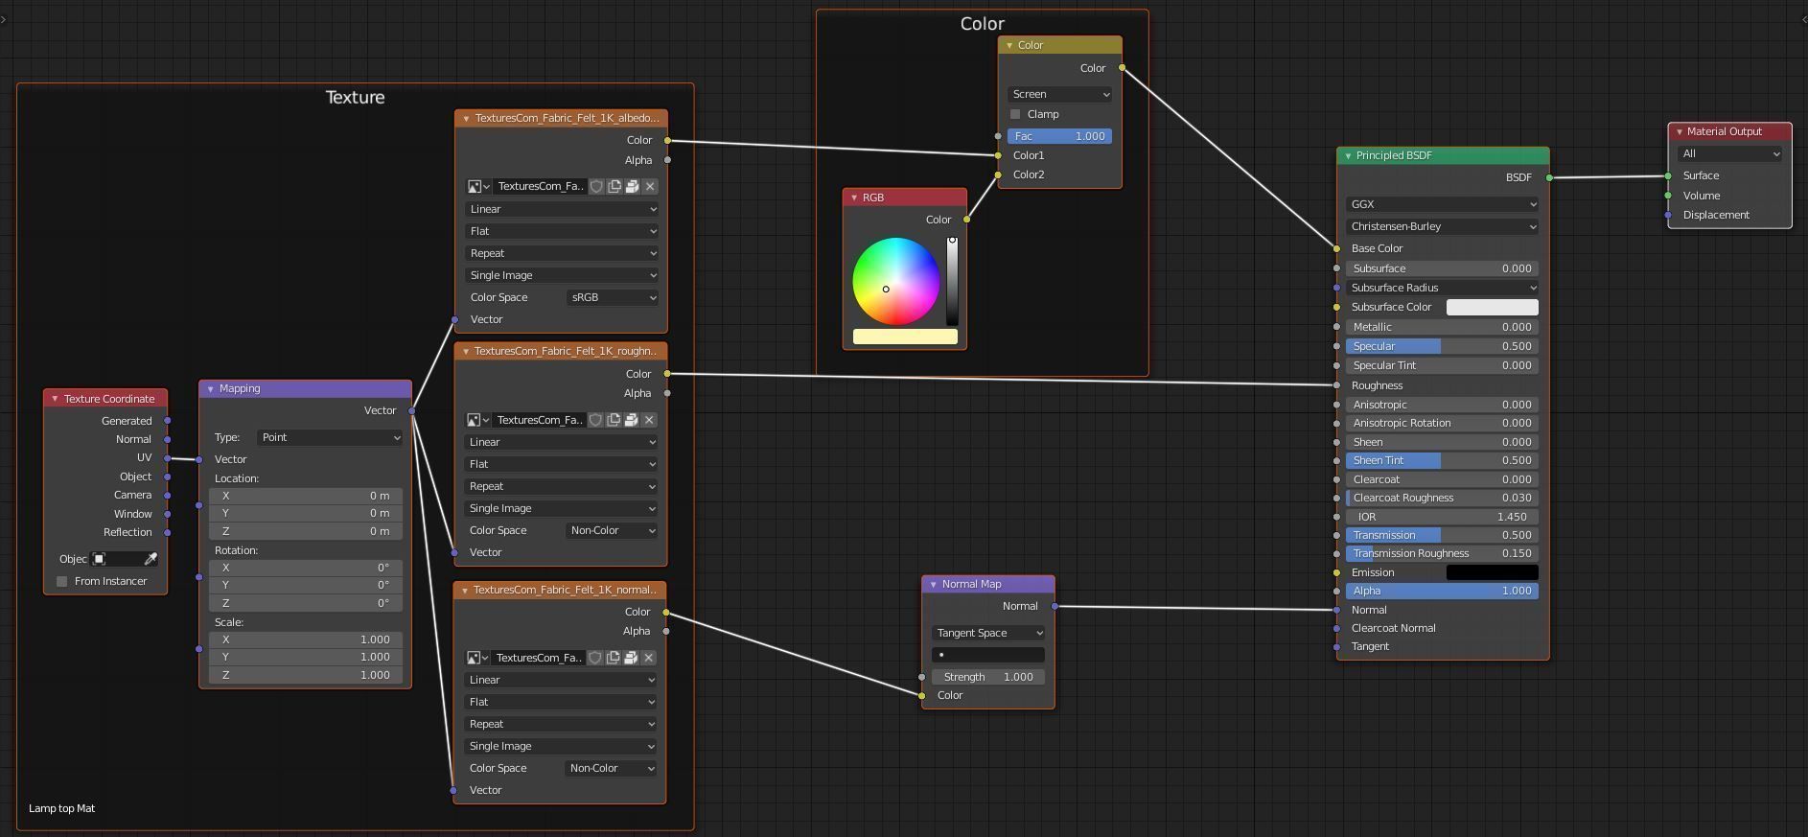Screen dimensions: 1808x837
Task: Pick object with eyedropper in Texture Coordinate
Action: pyautogui.click(x=151, y=559)
